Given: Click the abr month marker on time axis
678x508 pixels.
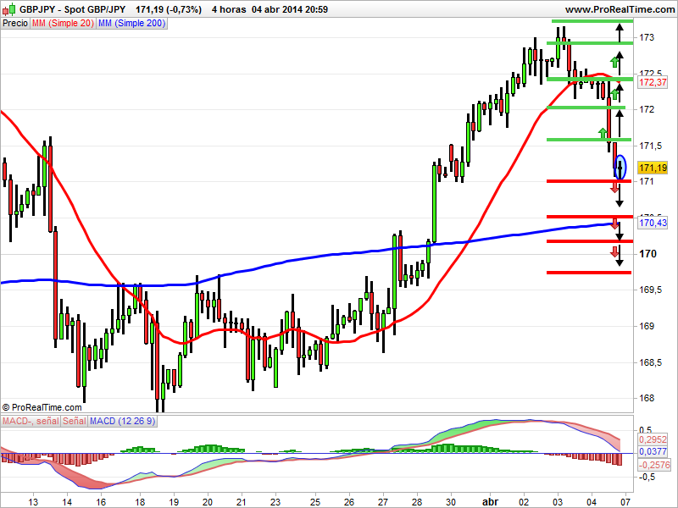Looking at the screenshot, I should [x=490, y=502].
